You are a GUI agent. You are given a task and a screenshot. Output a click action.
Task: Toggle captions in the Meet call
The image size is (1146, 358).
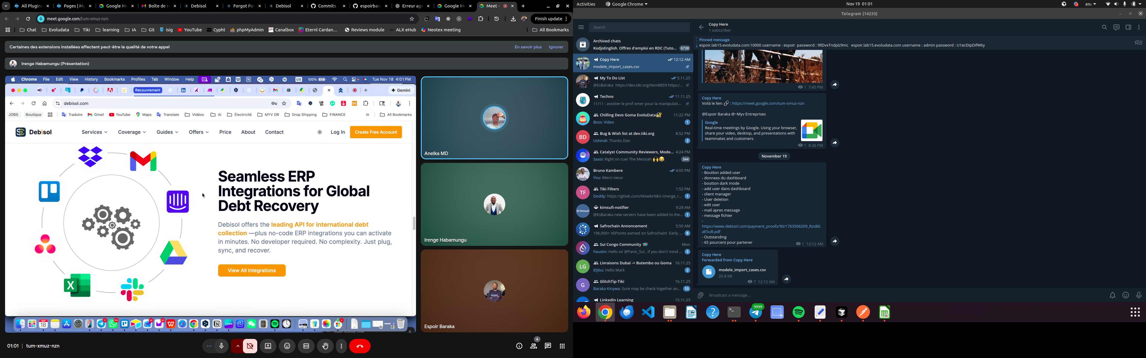click(306, 346)
